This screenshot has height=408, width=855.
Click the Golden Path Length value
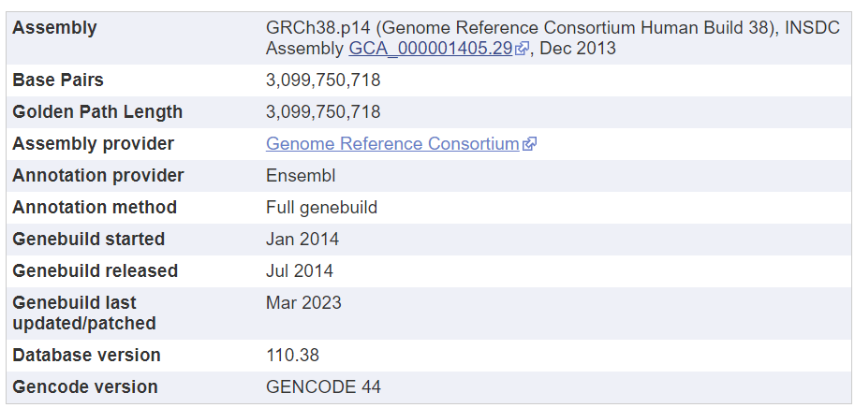point(323,112)
